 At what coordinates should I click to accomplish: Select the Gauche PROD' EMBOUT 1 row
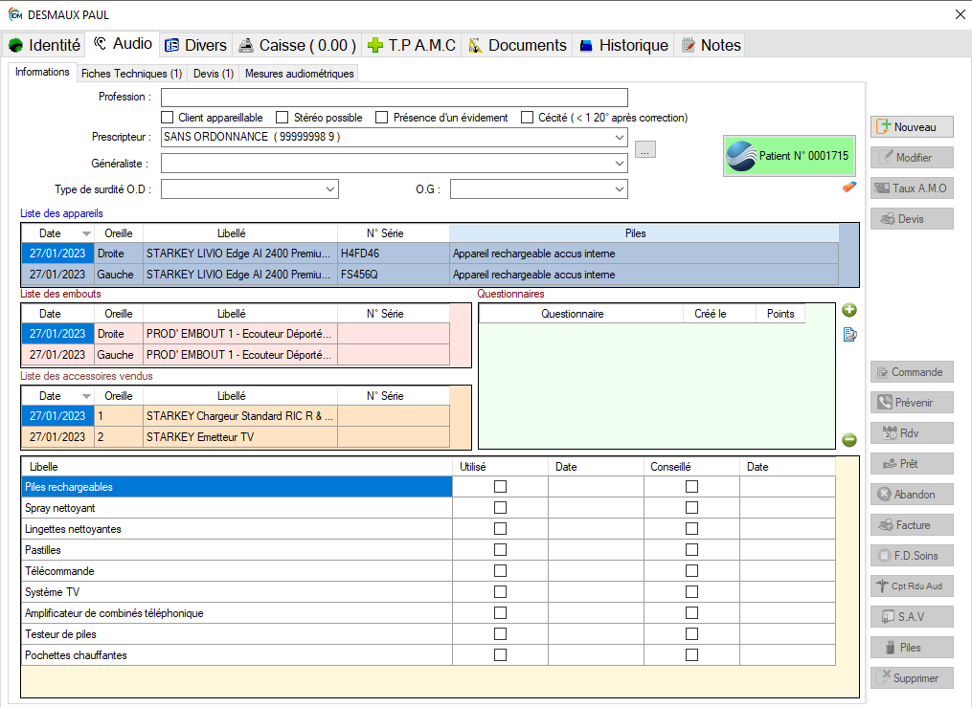236,355
